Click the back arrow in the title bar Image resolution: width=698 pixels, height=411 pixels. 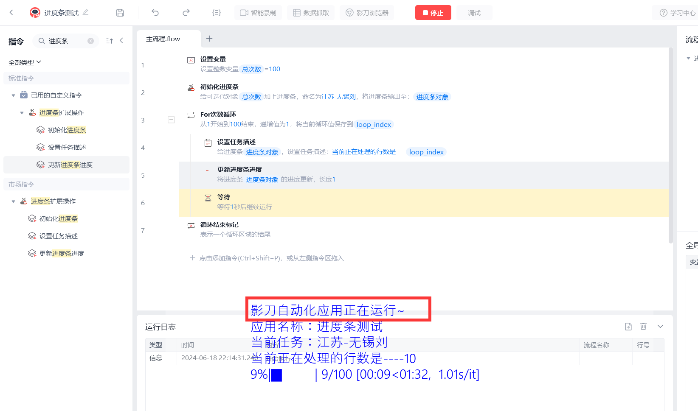click(x=11, y=13)
